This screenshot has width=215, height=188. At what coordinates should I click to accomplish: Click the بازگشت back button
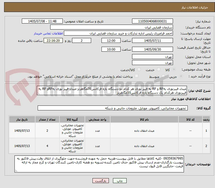(x=101, y=181)
